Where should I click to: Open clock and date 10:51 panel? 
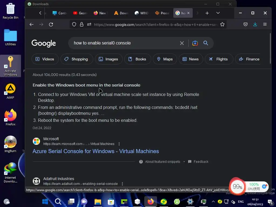pyautogui.click(x=255, y=202)
